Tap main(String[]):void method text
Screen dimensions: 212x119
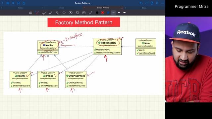pos(147,53)
